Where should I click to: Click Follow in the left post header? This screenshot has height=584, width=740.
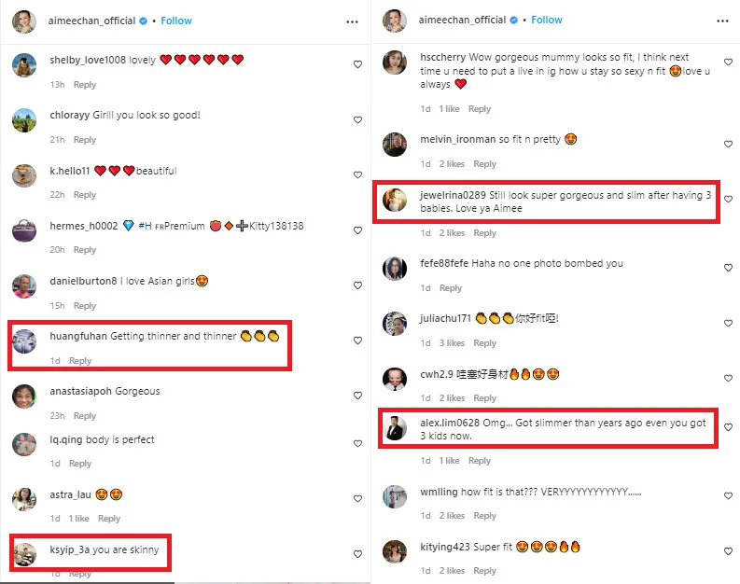[x=176, y=21]
